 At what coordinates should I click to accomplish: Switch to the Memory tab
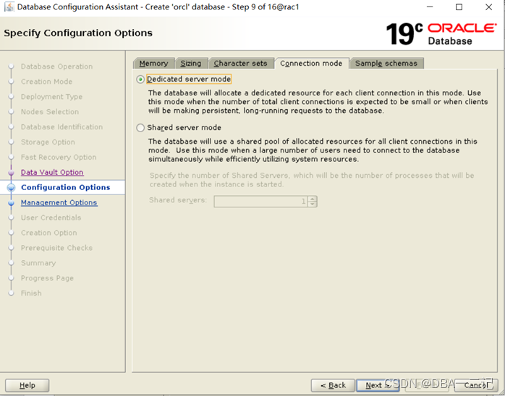point(153,64)
